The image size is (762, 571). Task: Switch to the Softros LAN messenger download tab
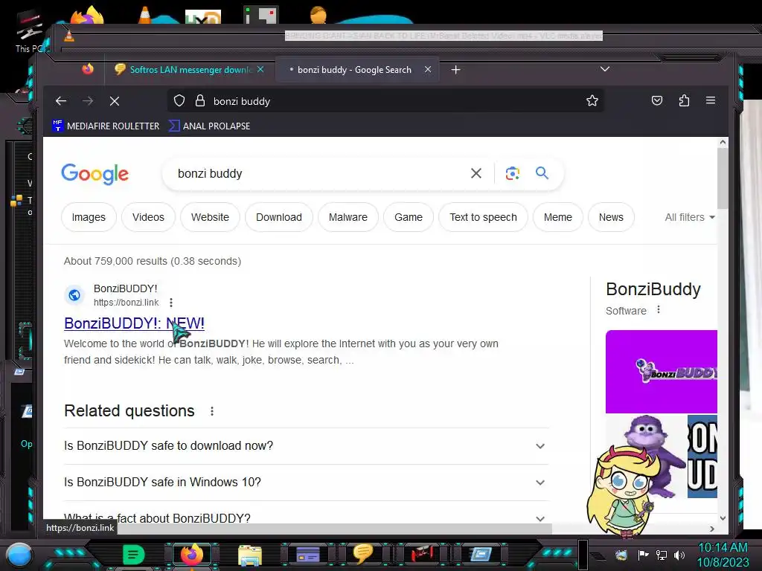[190, 69]
